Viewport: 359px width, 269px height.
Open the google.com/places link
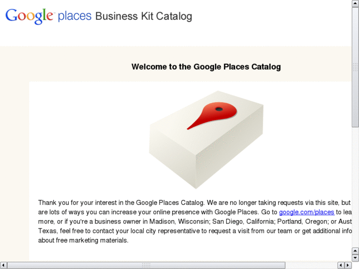pyautogui.click(x=306, y=212)
